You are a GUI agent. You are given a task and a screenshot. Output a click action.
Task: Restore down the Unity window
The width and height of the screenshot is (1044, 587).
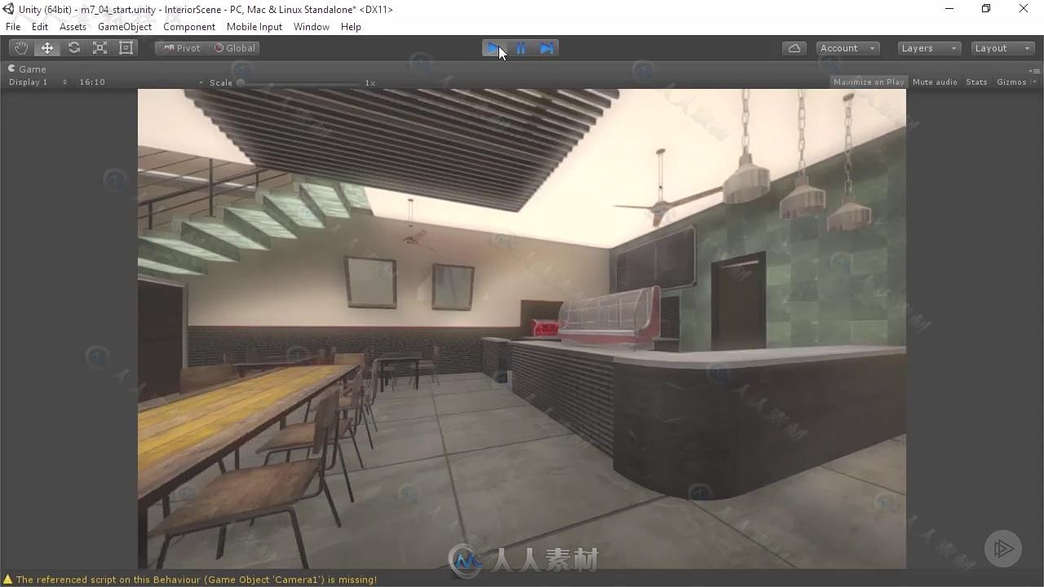(x=986, y=9)
